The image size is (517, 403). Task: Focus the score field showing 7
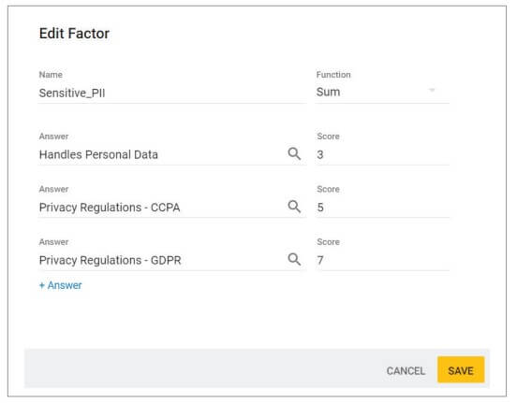[382, 260]
